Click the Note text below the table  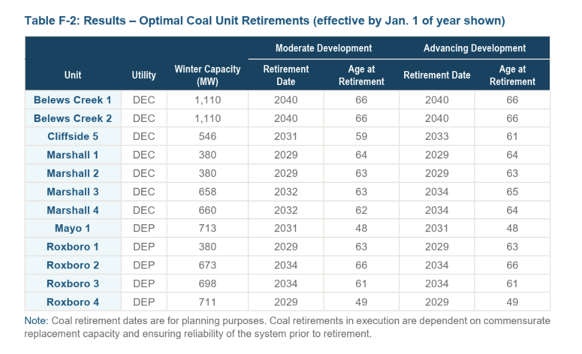[287, 327]
